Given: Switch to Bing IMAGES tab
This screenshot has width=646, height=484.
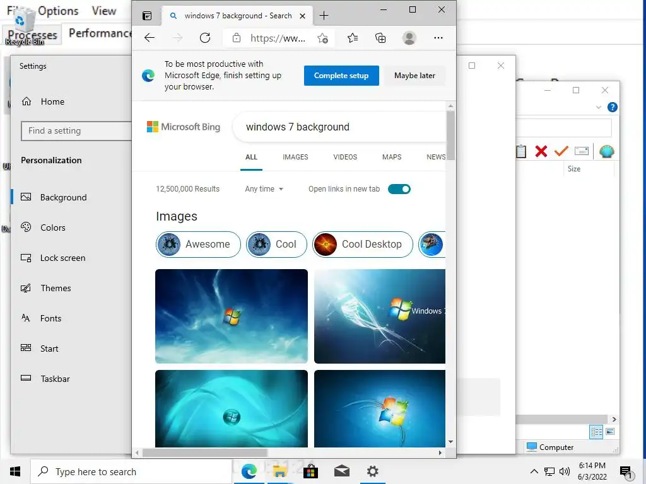Looking at the screenshot, I should (x=295, y=157).
